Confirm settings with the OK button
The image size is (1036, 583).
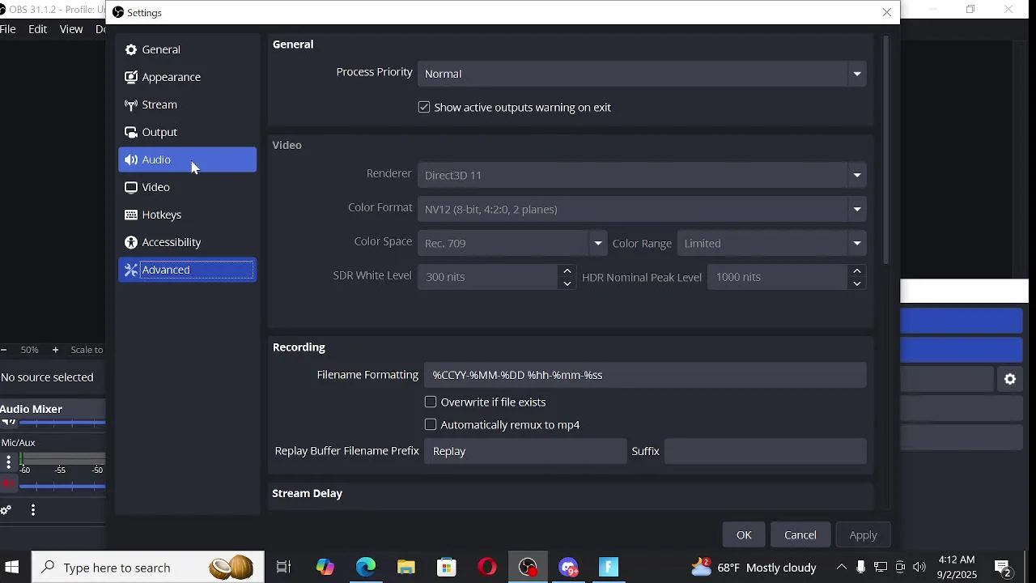coord(744,535)
